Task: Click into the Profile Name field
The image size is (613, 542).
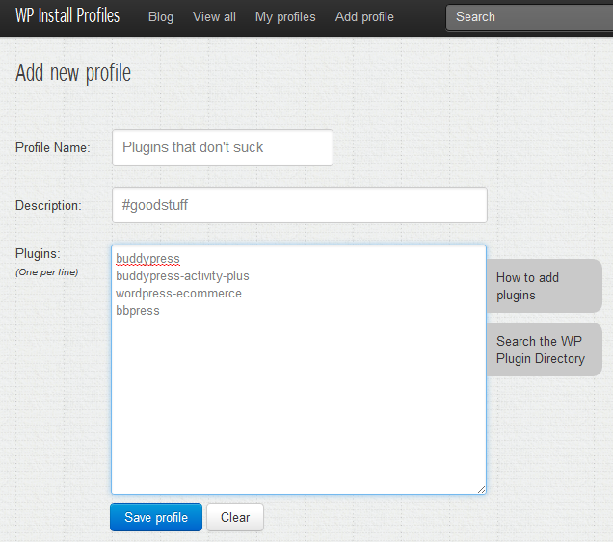Action: [223, 147]
